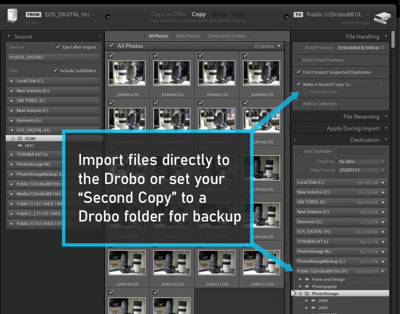Expand PhotoStorage (K:) in Source

point(11,164)
